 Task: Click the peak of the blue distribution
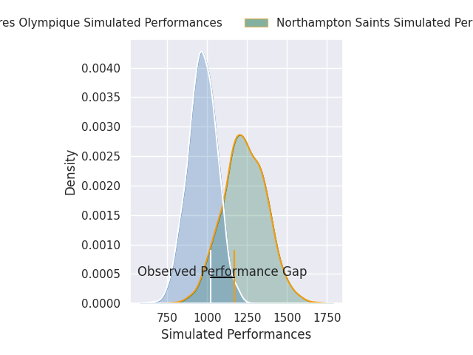[201, 53]
